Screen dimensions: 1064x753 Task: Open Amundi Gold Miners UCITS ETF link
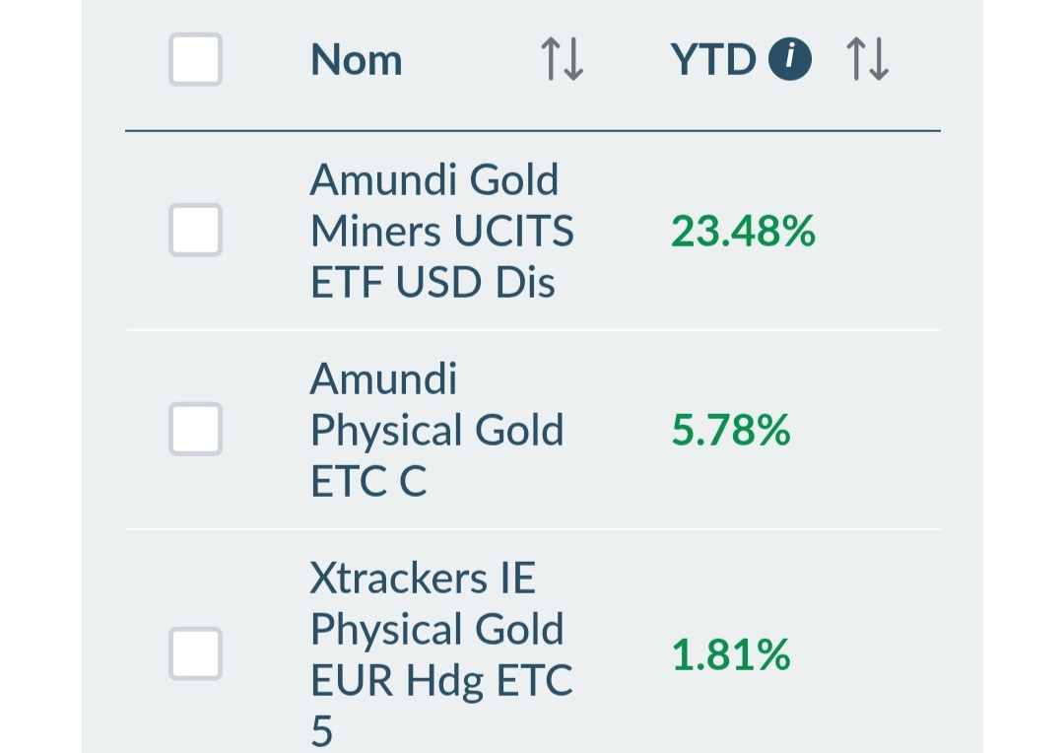(442, 231)
